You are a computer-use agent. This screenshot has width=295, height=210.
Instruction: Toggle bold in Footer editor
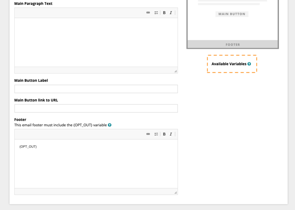click(x=164, y=134)
